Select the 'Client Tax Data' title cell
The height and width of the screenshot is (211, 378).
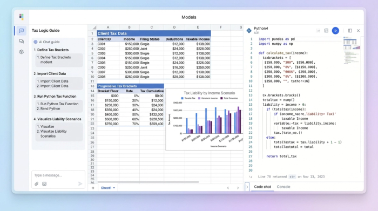154,33
